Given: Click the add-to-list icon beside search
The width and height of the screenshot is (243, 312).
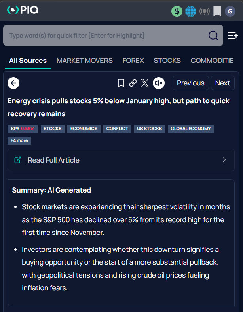Looking at the screenshot, I should pos(233,36).
